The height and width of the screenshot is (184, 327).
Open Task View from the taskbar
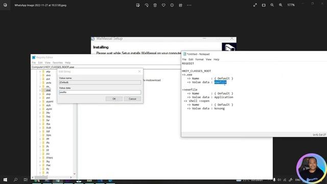(26, 179)
